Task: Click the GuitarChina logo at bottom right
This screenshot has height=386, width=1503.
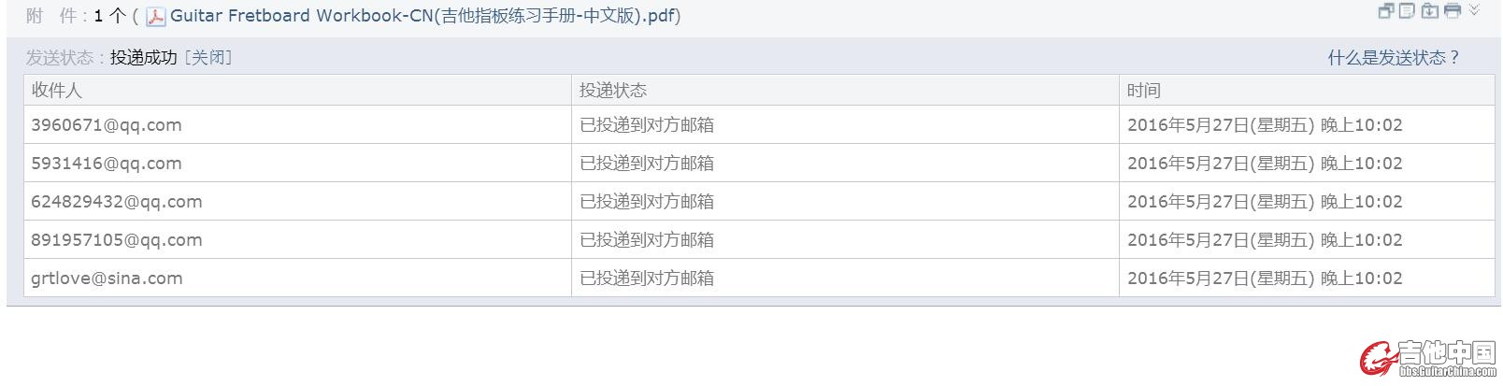Action: pos(1428,359)
